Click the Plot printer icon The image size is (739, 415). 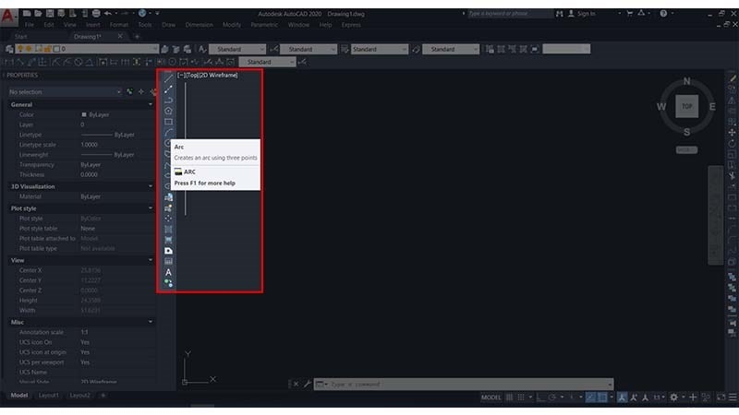click(96, 13)
